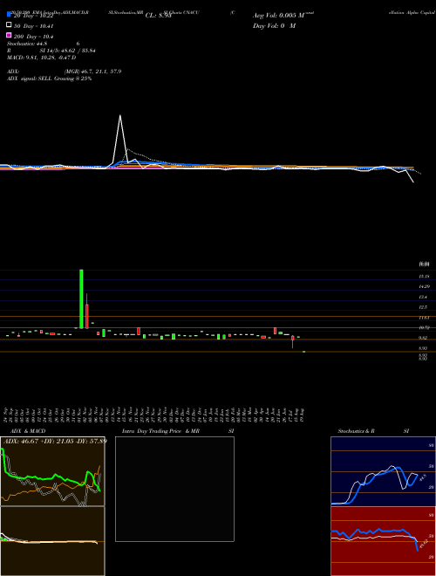Click the magenta 200 Day legend swatch
The width and height of the screenshot is (436, 576).
9,35
